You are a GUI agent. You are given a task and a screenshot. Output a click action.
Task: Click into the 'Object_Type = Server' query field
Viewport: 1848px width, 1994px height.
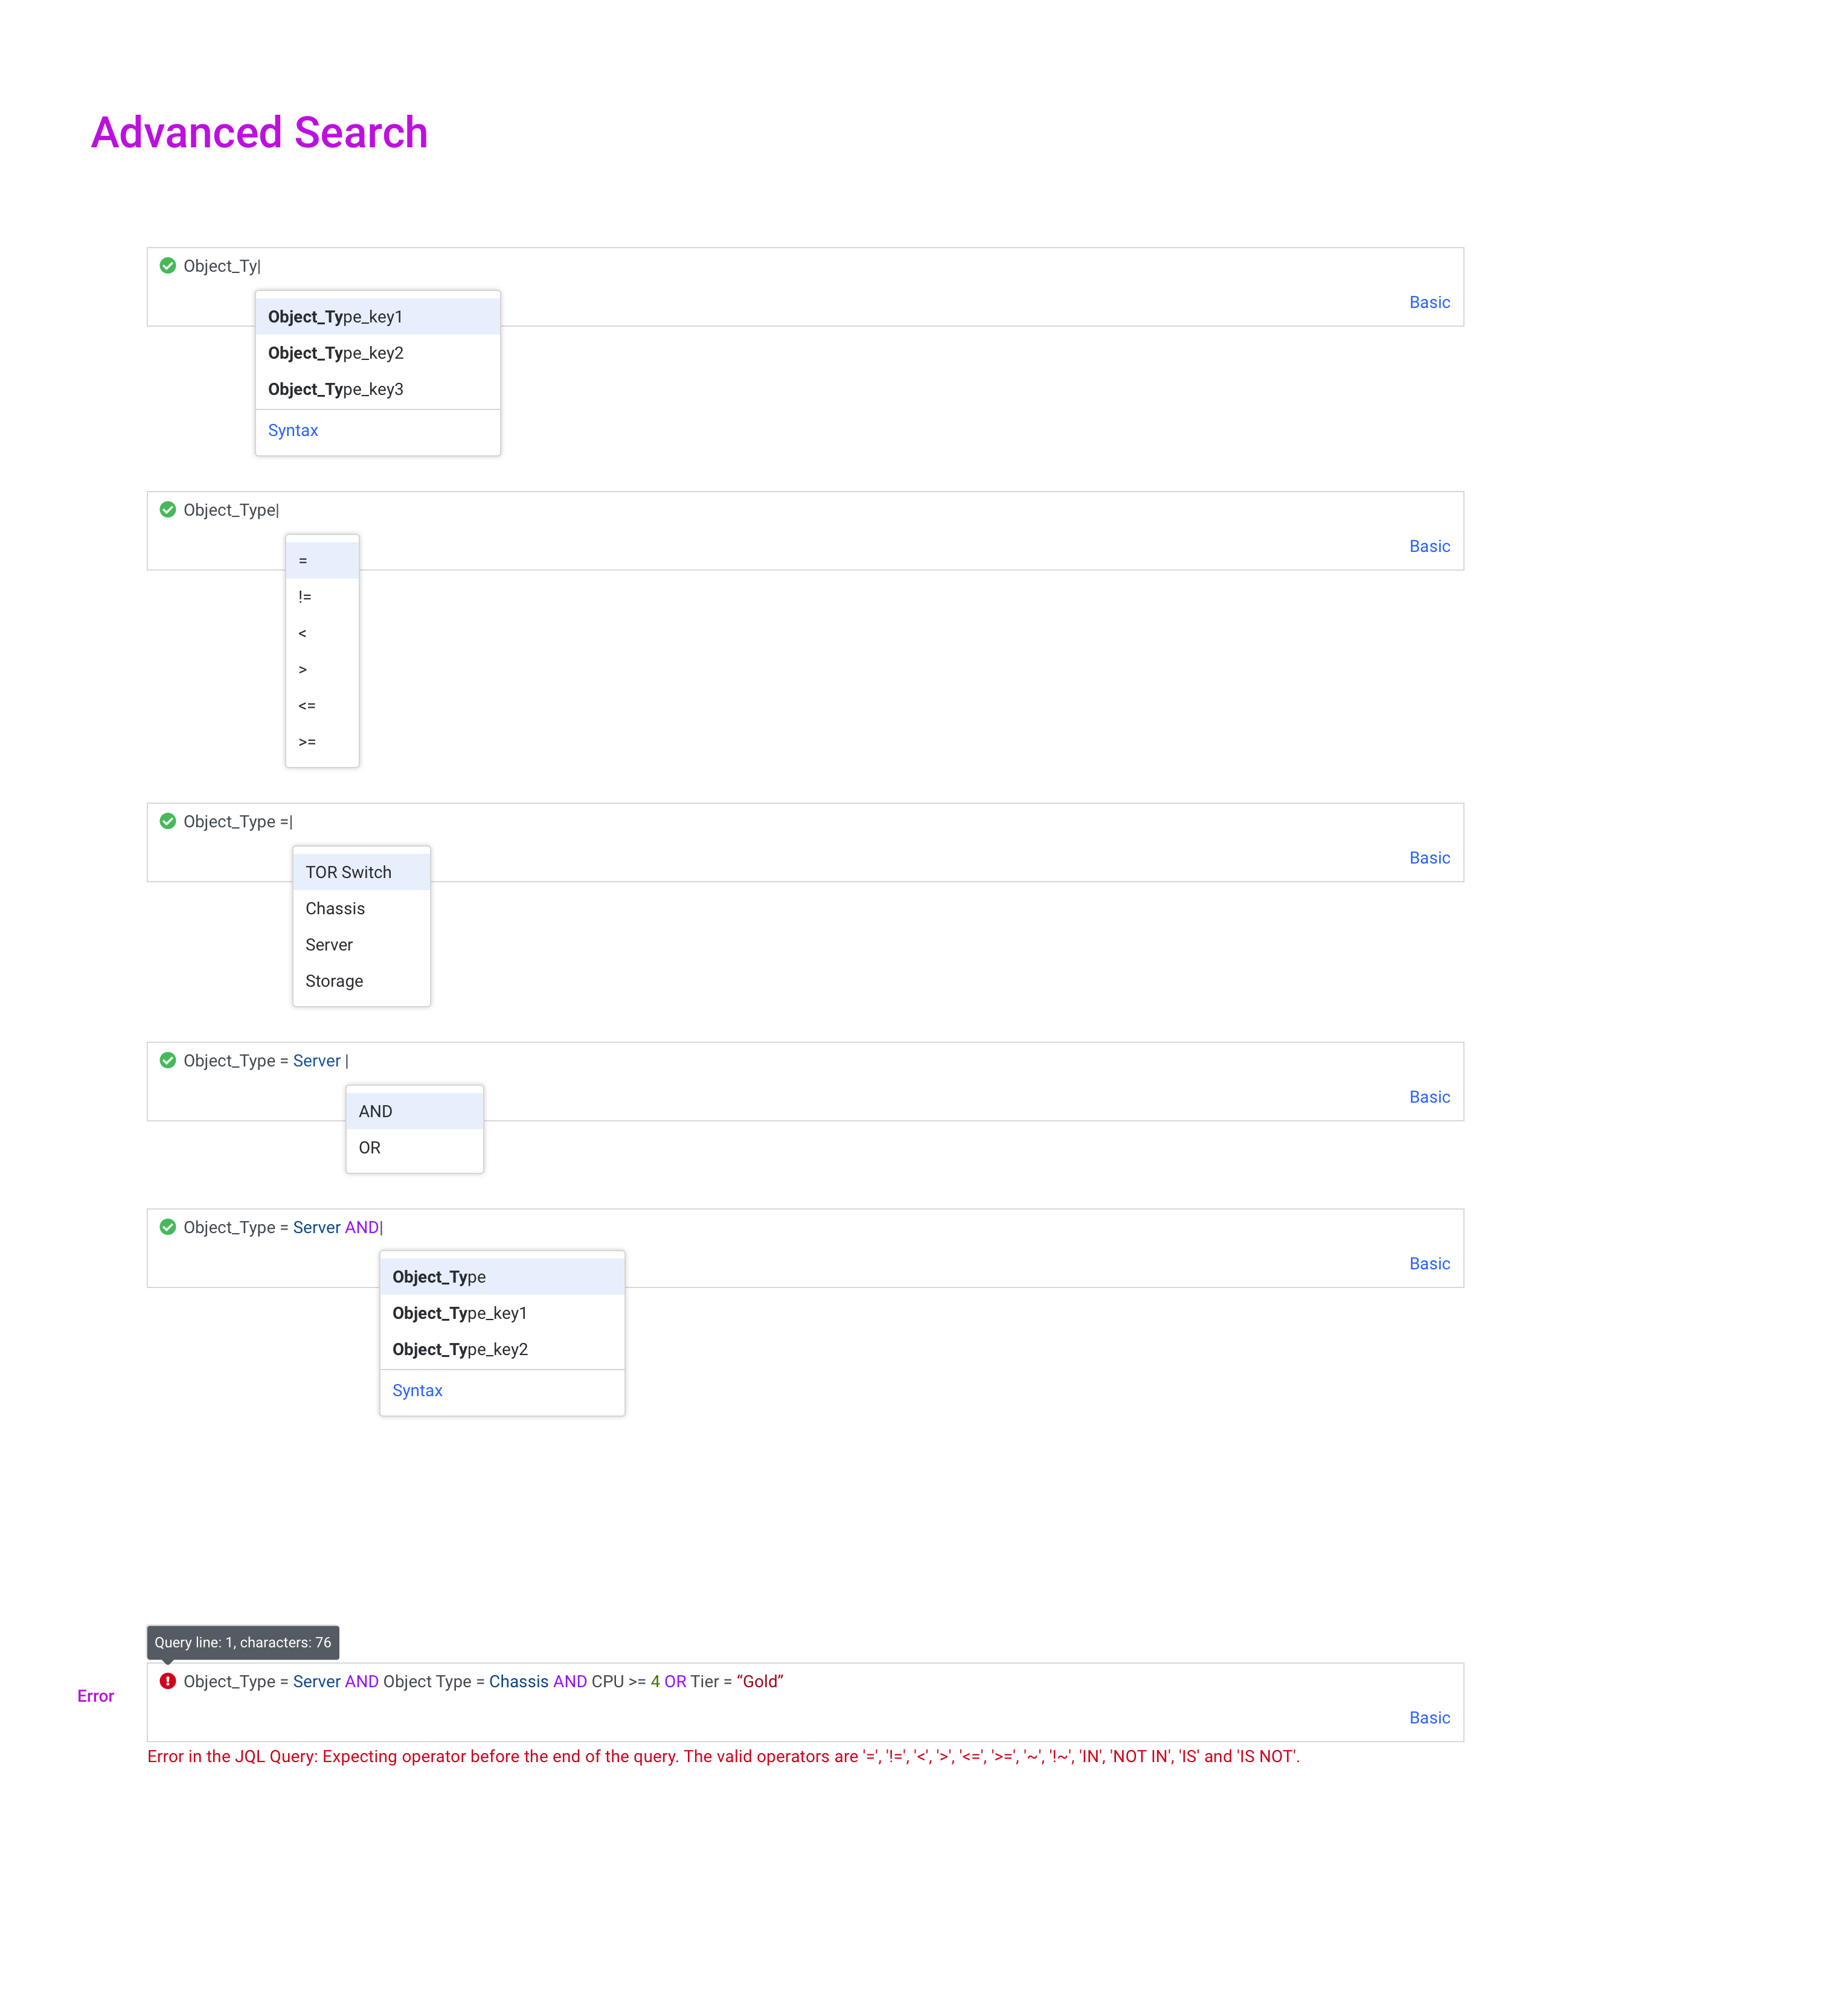(805, 1081)
